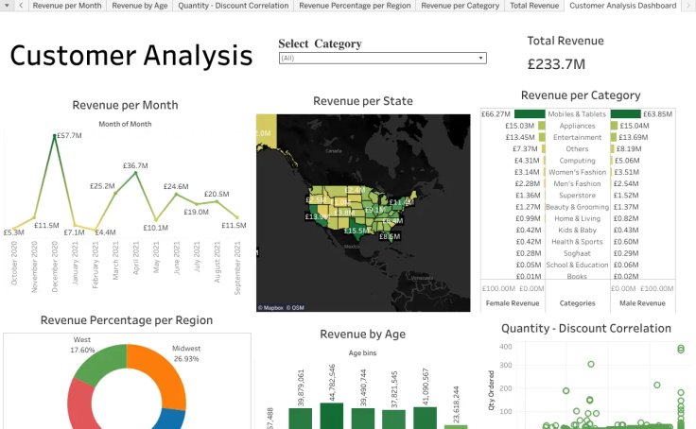Select the 44,782,546 age bar
This screenshot has width=696, height=429.
[x=332, y=416]
